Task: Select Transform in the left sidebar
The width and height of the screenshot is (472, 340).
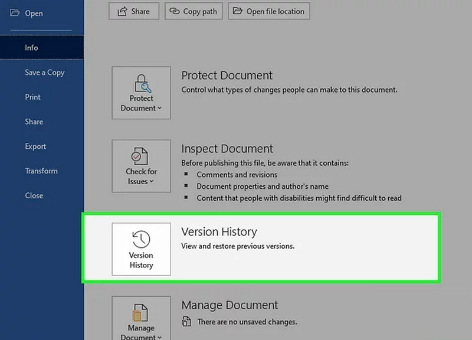Action: click(41, 171)
